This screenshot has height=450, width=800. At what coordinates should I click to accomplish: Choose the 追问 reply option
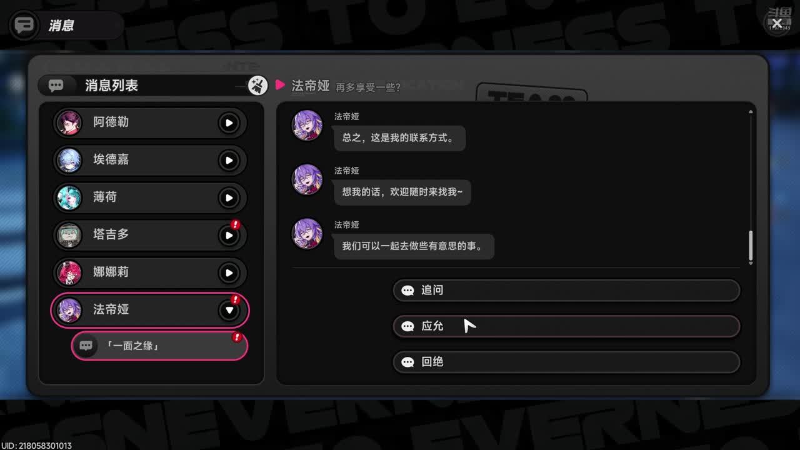tap(566, 290)
